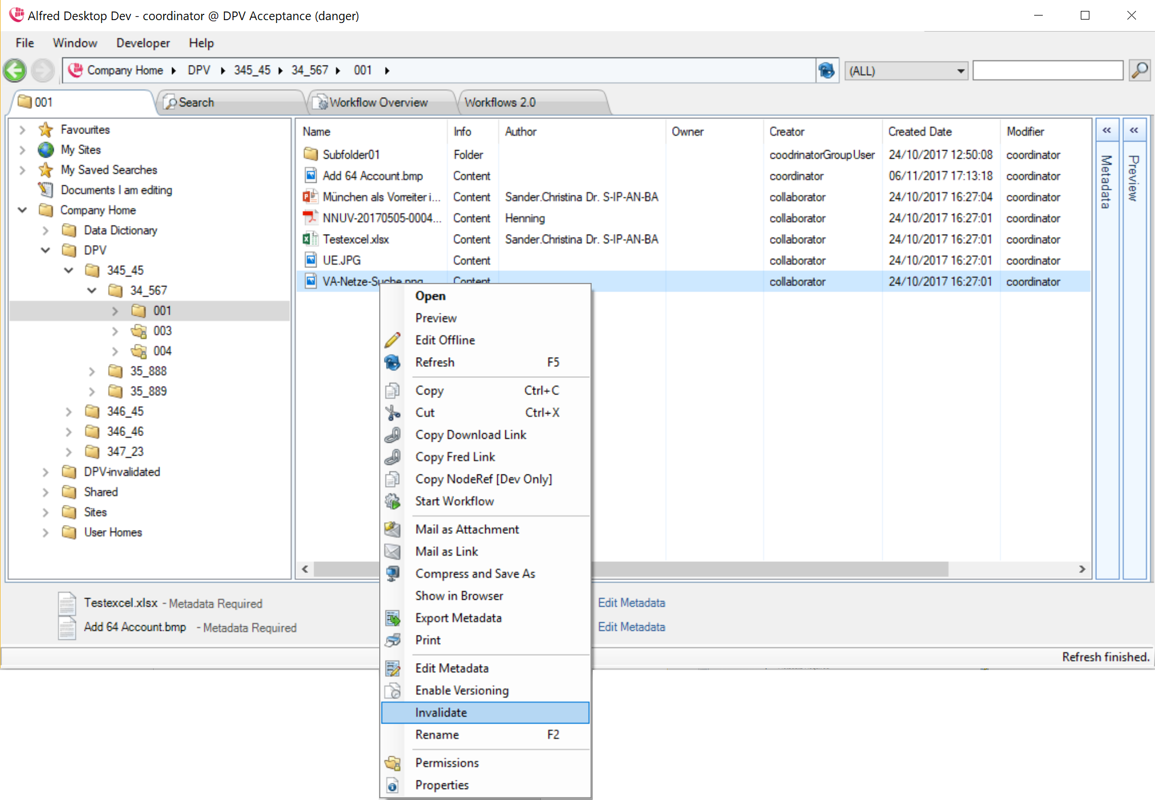This screenshot has width=1155, height=800.
Task: Click the Company Home breadcrumb icon
Action: pos(75,70)
